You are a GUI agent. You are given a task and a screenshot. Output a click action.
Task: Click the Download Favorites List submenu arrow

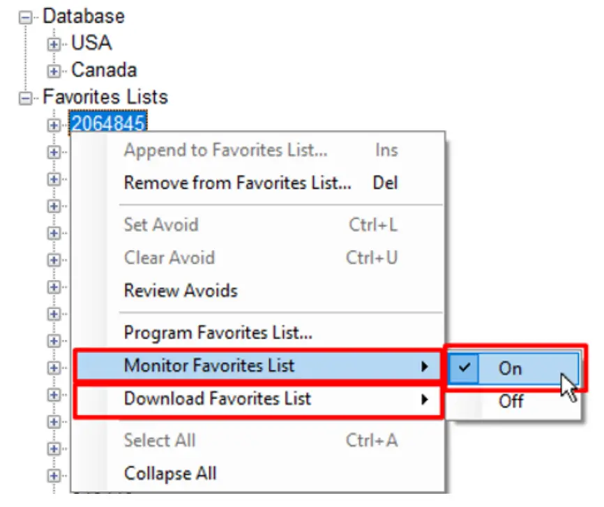coord(424,400)
